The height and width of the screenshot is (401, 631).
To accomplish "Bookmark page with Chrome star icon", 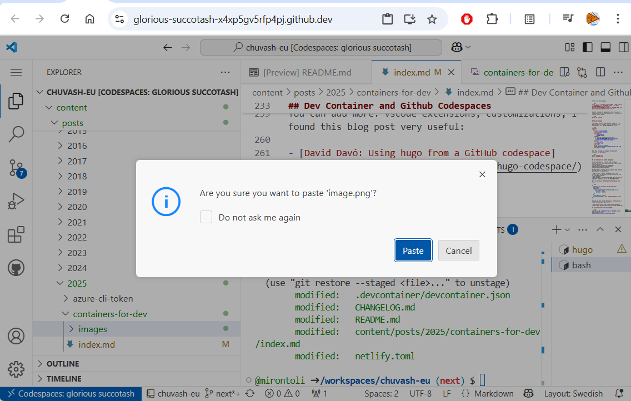I will click(x=432, y=19).
